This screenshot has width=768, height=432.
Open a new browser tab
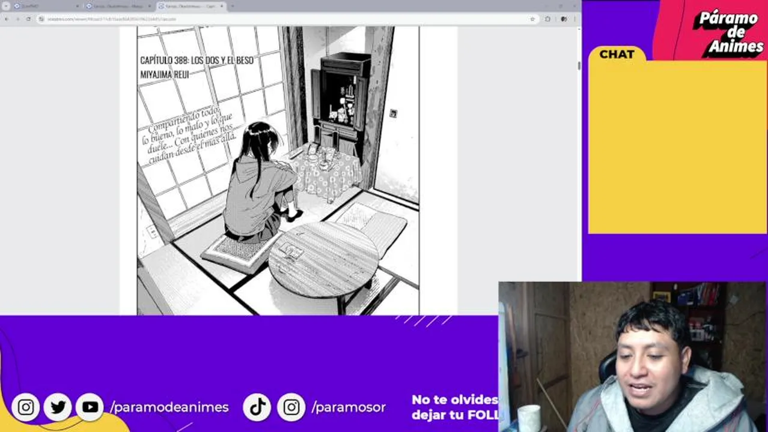233,6
